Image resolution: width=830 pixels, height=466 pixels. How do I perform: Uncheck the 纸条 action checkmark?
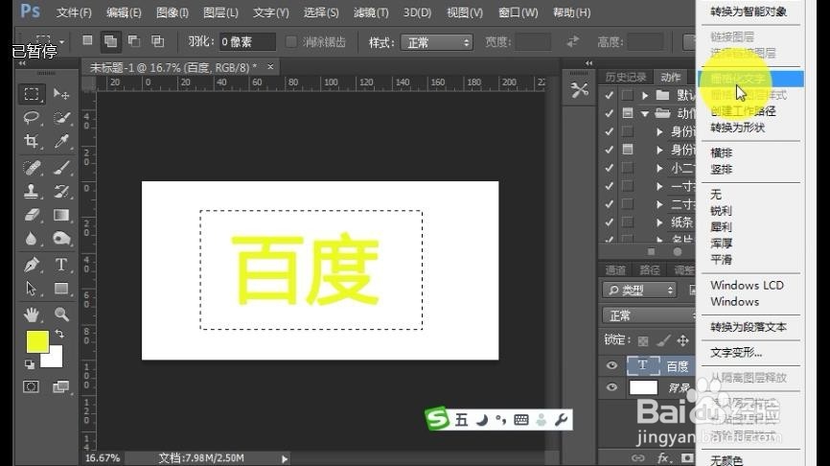[610, 221]
